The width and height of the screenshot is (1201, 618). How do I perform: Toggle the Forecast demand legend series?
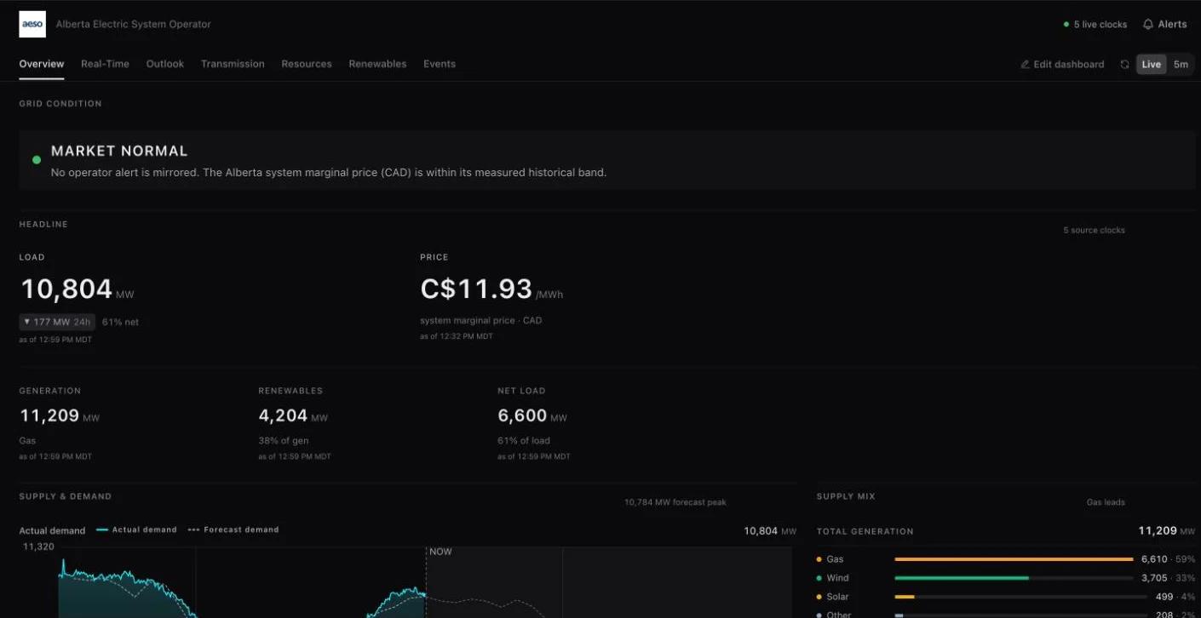coord(233,529)
